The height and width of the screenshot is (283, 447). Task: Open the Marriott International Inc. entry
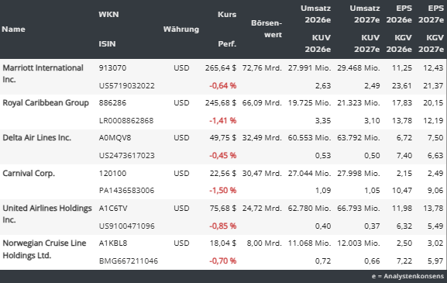[43, 74]
